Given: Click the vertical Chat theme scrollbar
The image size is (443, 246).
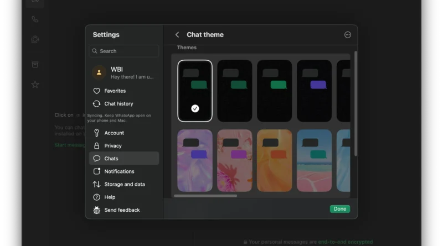Looking at the screenshot, I should tap(356, 103).
